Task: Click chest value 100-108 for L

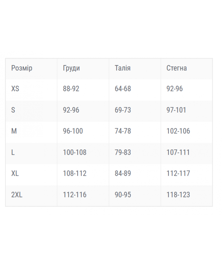Action: (74, 152)
